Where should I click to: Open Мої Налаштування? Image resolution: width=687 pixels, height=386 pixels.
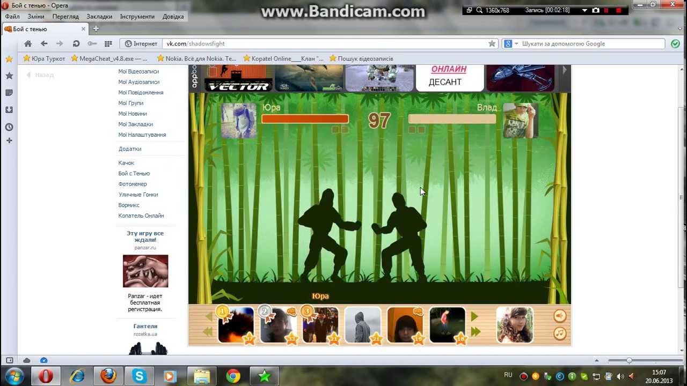click(x=142, y=135)
